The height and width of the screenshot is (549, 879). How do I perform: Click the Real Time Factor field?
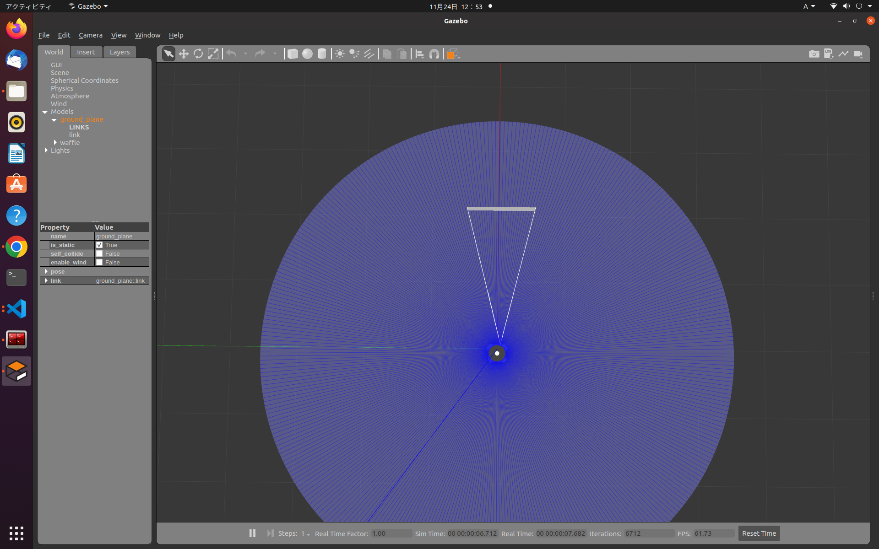[391, 533]
